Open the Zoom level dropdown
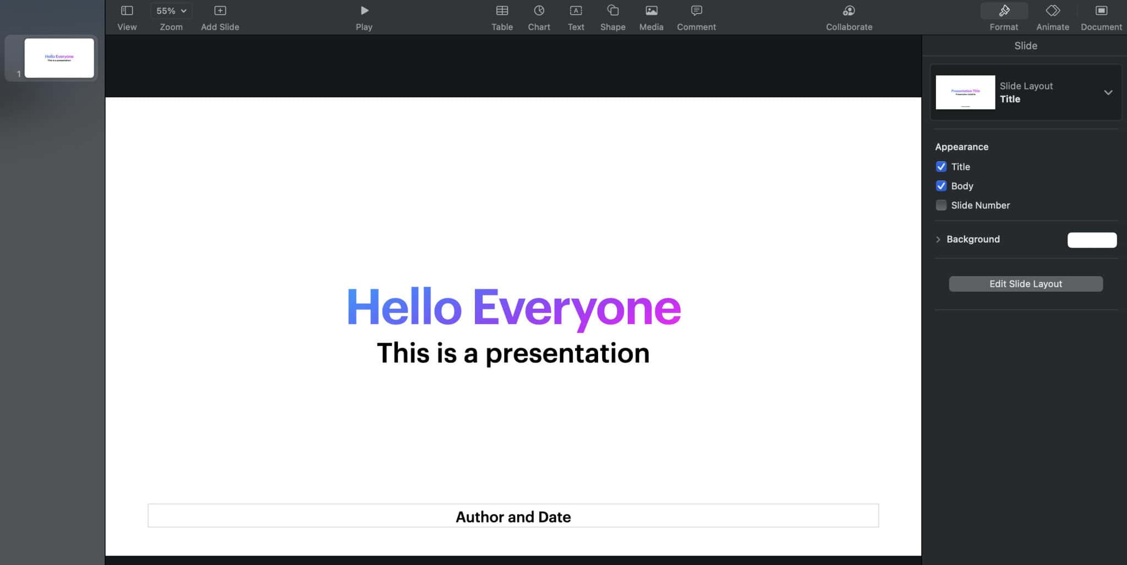This screenshot has width=1127, height=565. [x=171, y=10]
